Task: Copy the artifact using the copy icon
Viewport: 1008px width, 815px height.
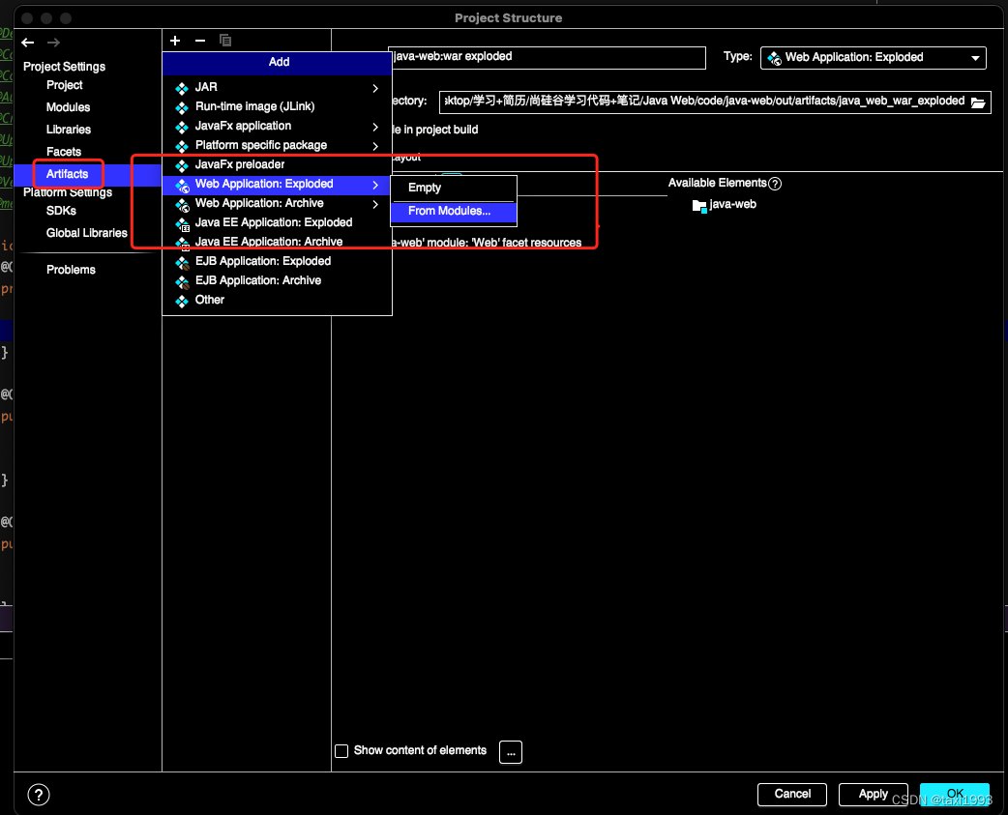Action: 225,41
